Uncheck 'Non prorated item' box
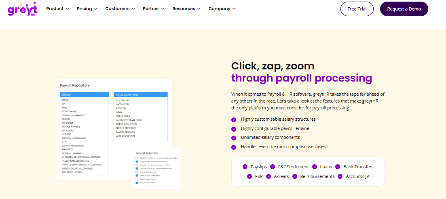 (x=137, y=182)
